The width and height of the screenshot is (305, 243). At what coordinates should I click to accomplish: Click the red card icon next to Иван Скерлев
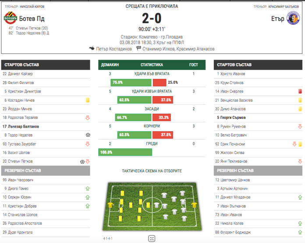click(x=300, y=91)
